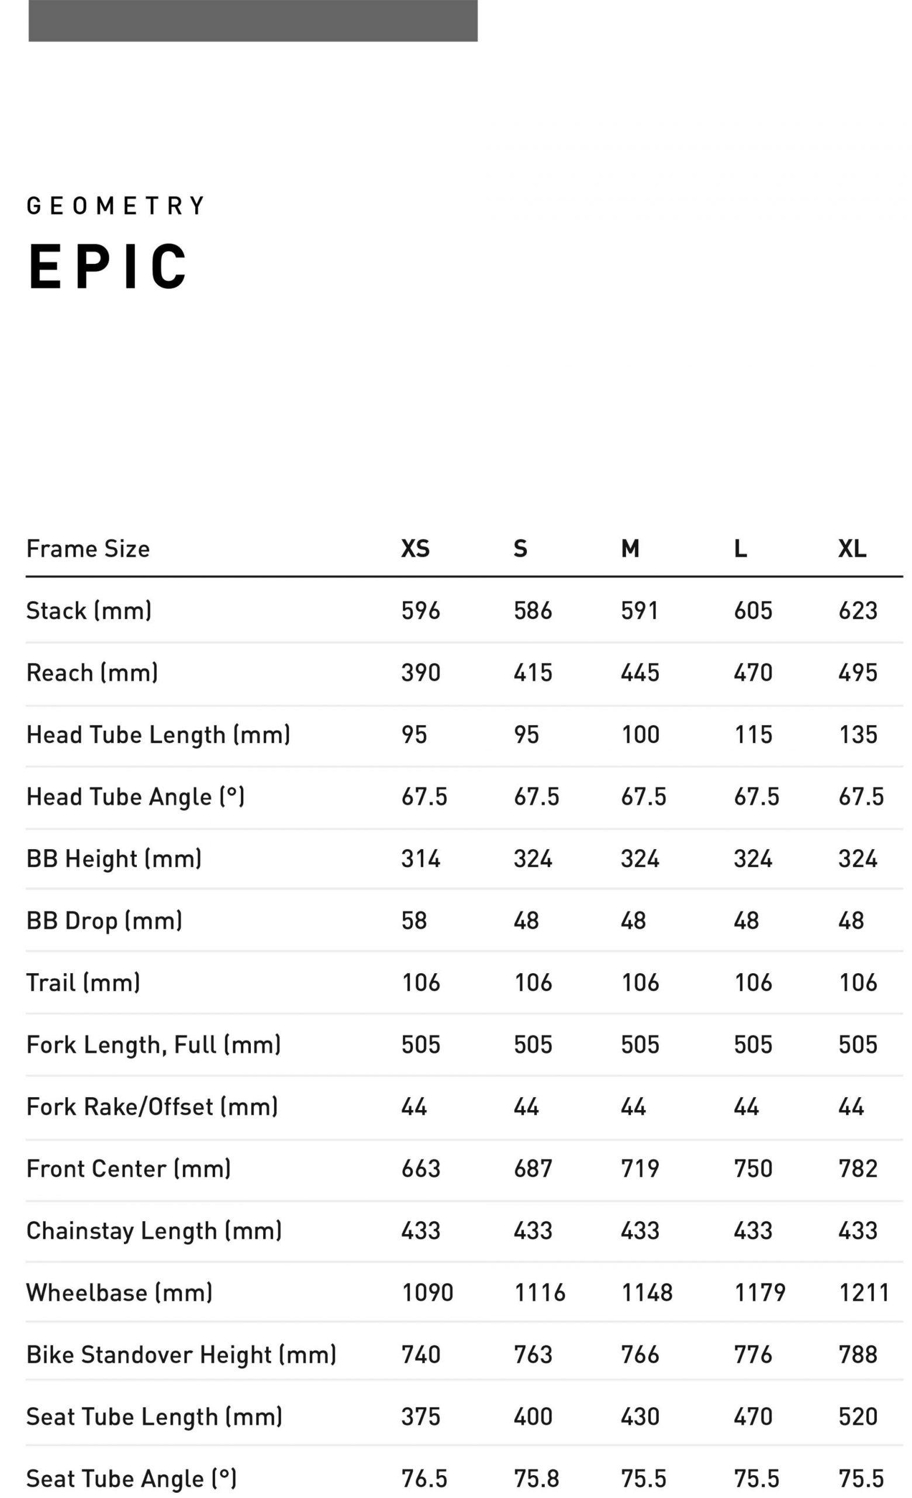Image resolution: width=912 pixels, height=1498 pixels.
Task: Click the EPIC title
Action: pos(108,266)
